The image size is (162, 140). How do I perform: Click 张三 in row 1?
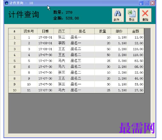pyautogui.click(x=62, y=37)
